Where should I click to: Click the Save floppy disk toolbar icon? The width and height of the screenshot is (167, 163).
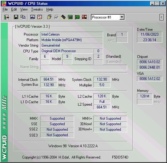16,17
